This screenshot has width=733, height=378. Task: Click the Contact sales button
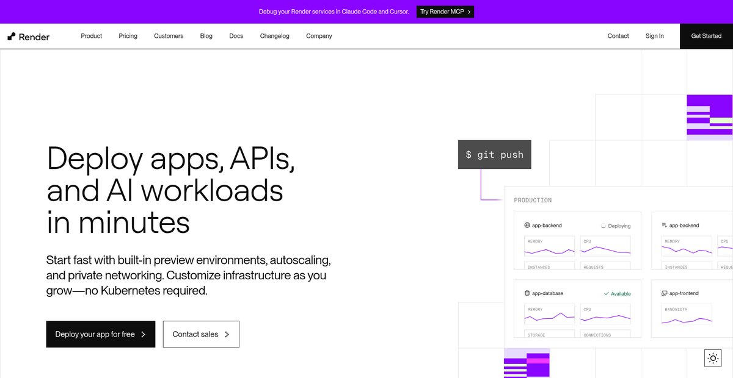click(x=201, y=334)
